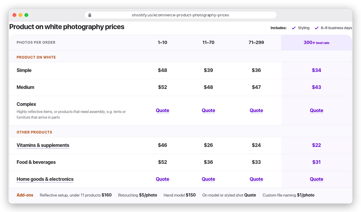
Task: Click the Simple $34 best rate price
Action: pyautogui.click(x=316, y=70)
